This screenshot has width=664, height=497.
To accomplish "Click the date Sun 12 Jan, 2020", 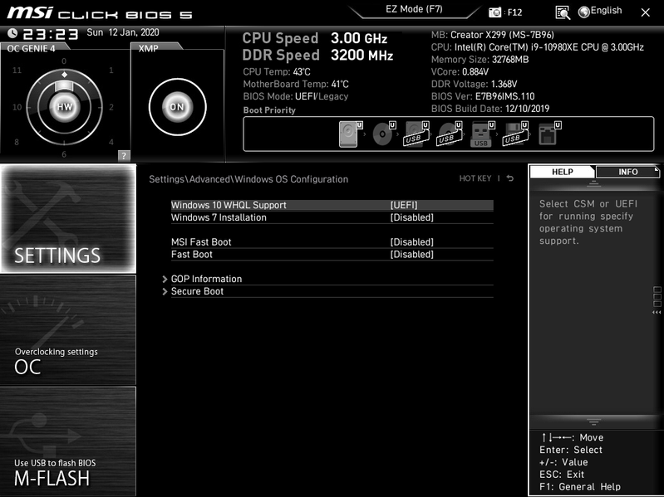I will tap(123, 32).
